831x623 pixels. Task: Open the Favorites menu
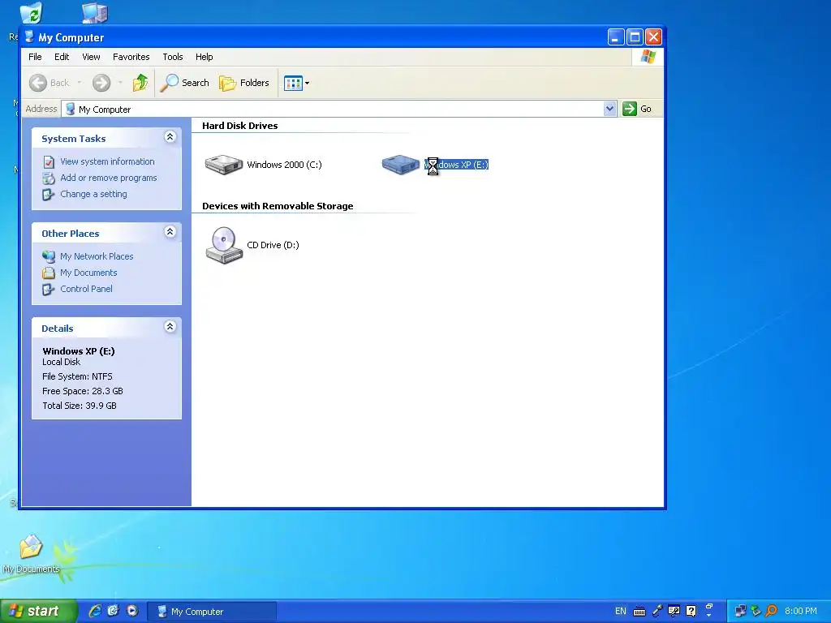131,57
